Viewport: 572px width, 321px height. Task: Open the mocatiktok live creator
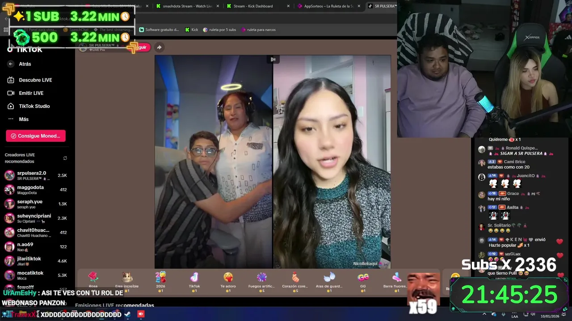point(36,275)
